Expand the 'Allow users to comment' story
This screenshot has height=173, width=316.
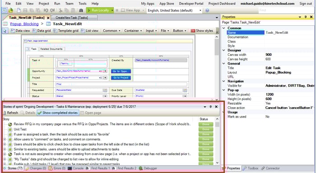pos(5,139)
